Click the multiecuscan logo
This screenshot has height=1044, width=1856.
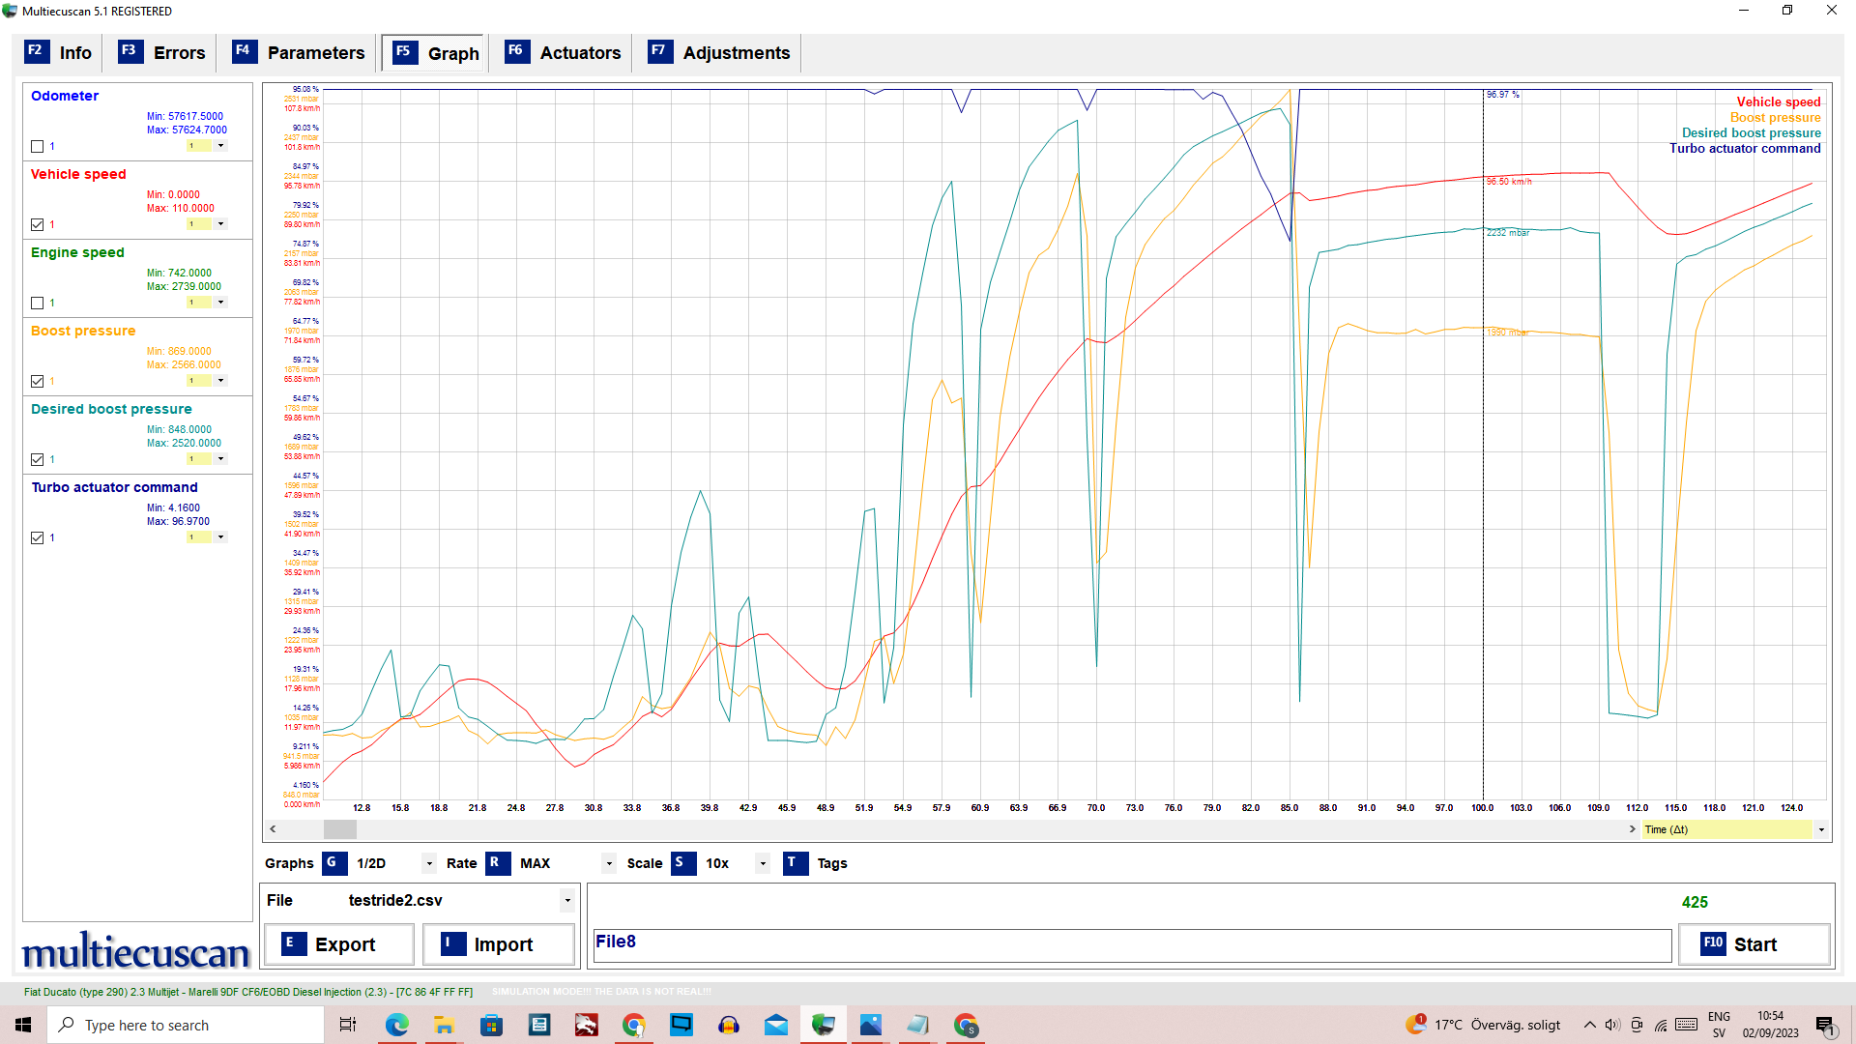[135, 951]
